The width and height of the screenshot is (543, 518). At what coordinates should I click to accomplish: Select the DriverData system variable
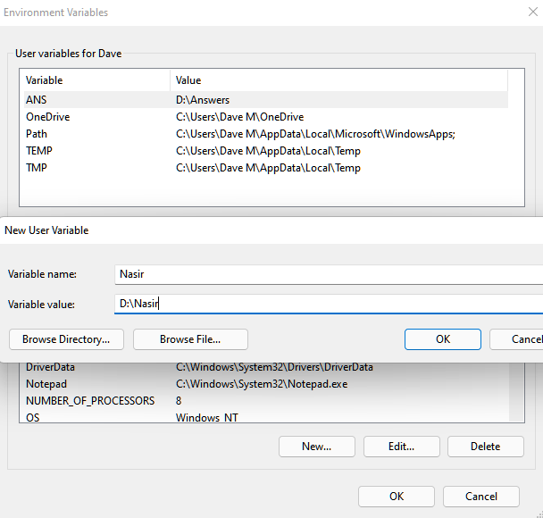[x=267, y=367]
